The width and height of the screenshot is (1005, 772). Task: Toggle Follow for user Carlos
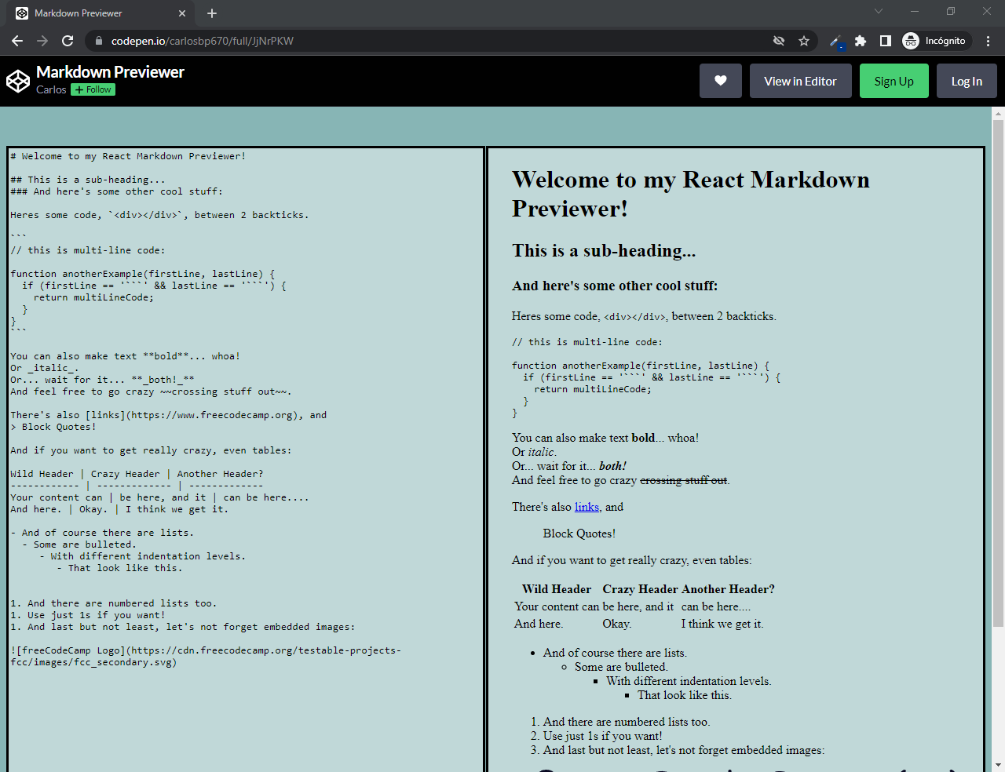pos(93,89)
